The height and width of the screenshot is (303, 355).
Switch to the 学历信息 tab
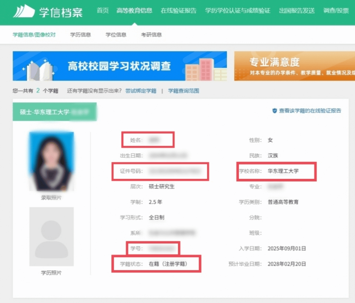tap(80, 35)
